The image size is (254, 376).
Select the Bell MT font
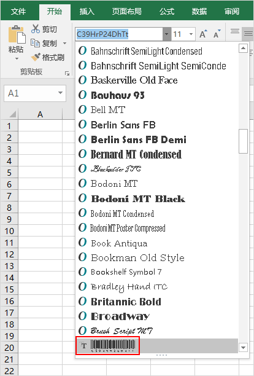[157, 109]
